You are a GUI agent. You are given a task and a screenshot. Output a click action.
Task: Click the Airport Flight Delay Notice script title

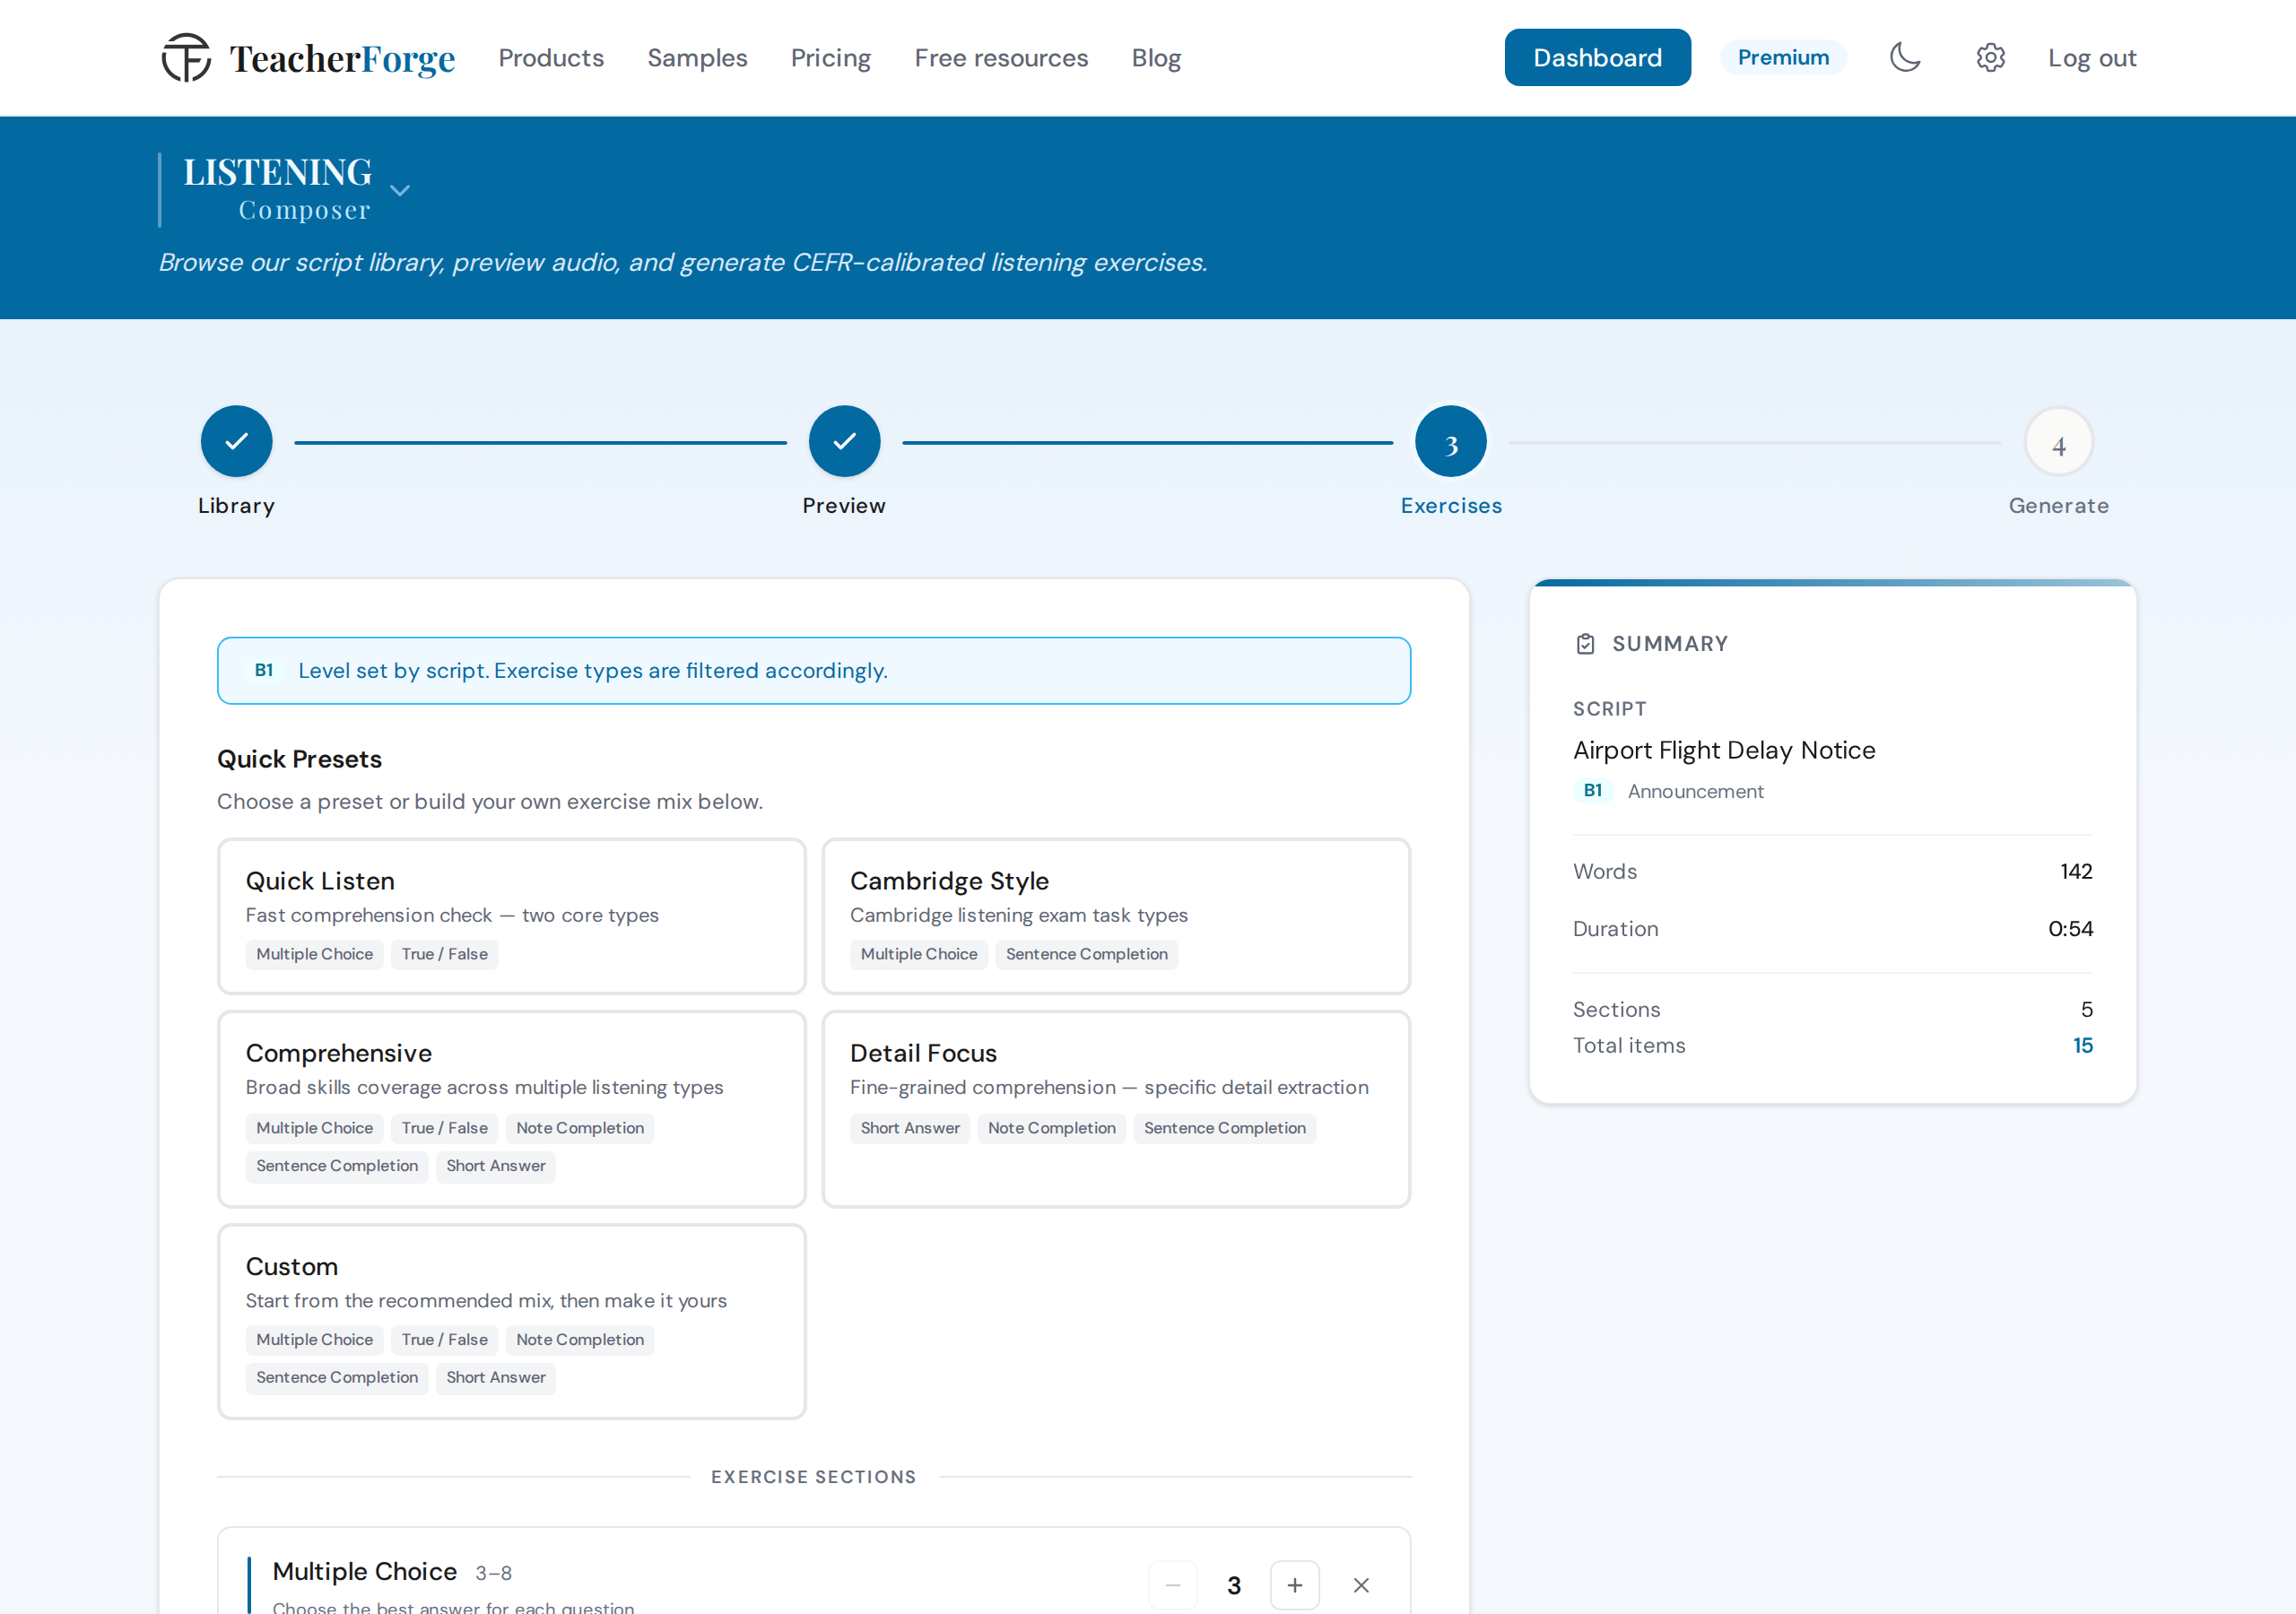tap(1724, 750)
